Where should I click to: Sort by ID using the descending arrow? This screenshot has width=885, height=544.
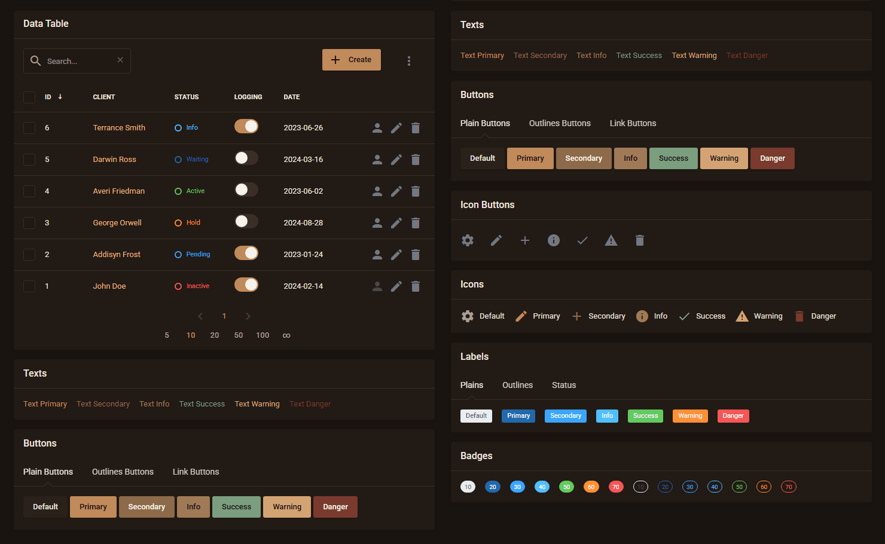coord(59,96)
